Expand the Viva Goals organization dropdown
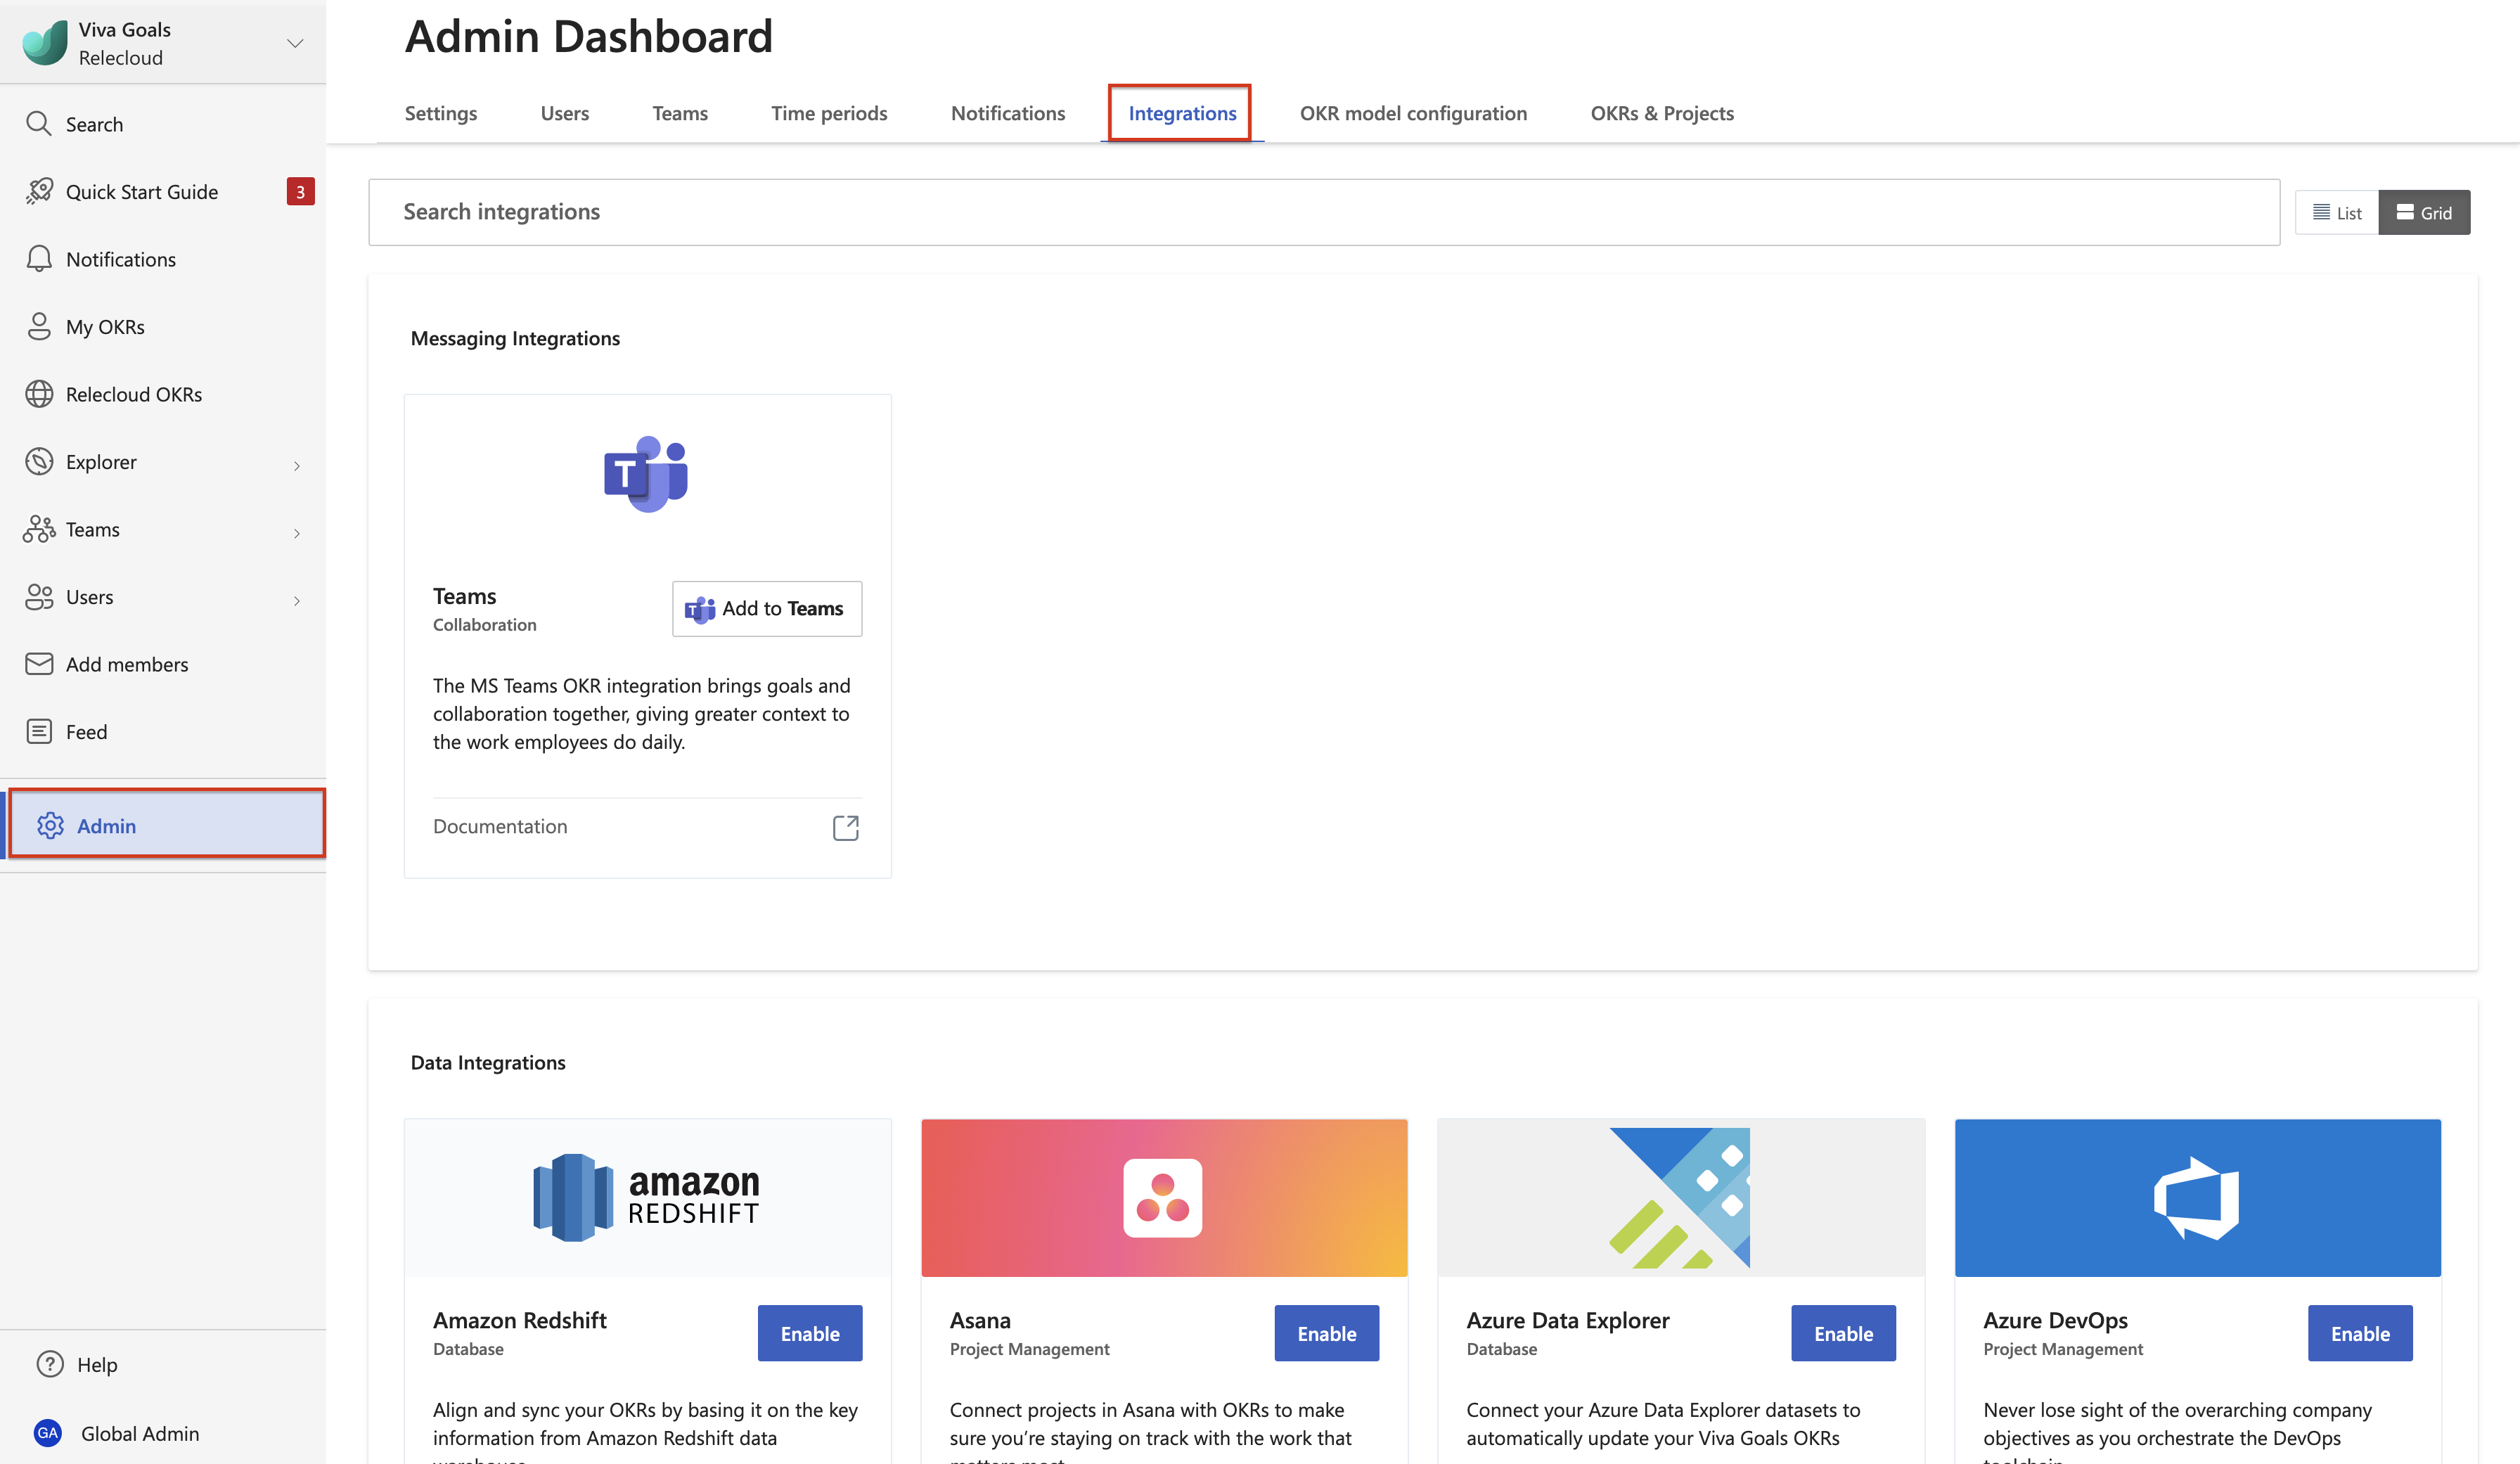The width and height of the screenshot is (2520, 1464). (x=295, y=43)
